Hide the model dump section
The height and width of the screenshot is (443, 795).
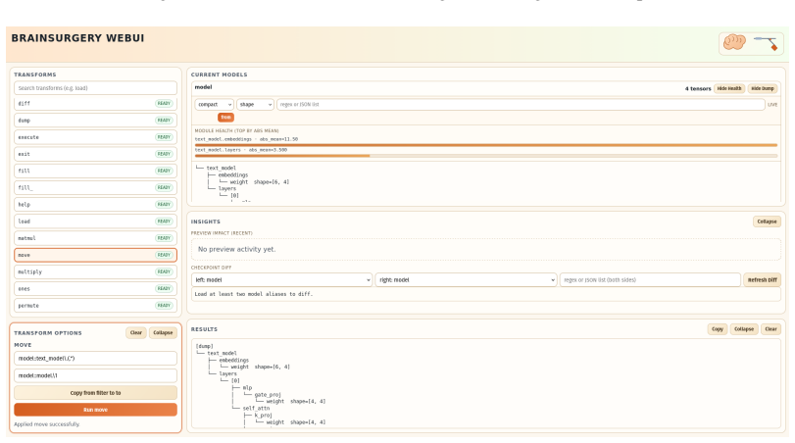tap(763, 88)
